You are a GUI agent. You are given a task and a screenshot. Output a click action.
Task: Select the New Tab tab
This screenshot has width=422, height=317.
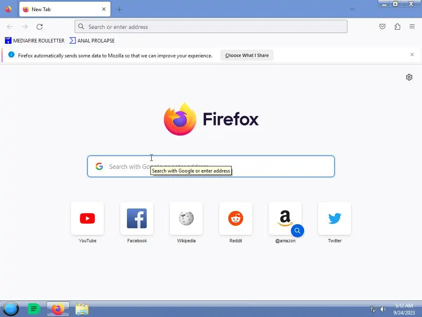[x=65, y=9]
